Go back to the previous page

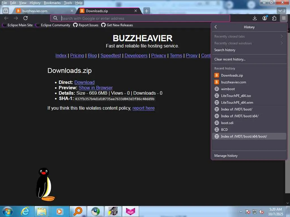(6, 18)
